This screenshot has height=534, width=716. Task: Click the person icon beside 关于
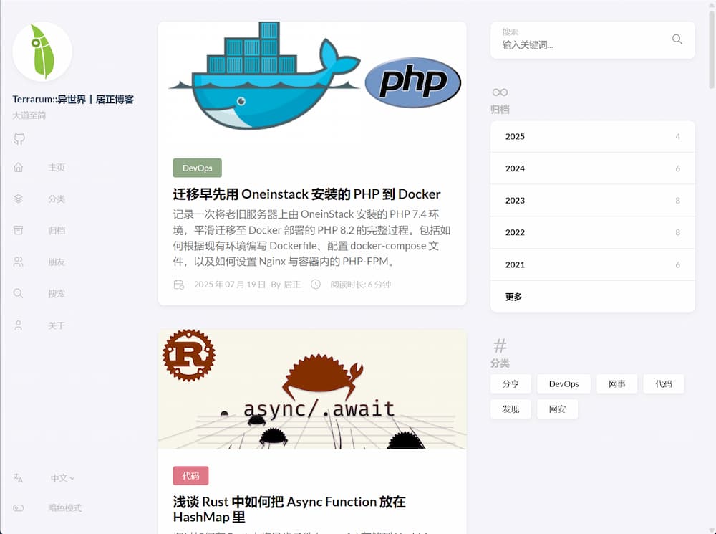[19, 325]
